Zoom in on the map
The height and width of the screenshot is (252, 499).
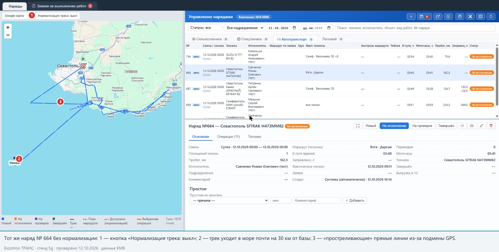pyautogui.click(x=8, y=27)
